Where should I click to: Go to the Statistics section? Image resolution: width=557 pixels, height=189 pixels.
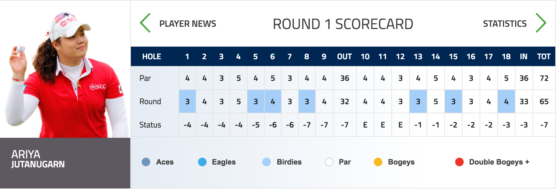tap(505, 24)
